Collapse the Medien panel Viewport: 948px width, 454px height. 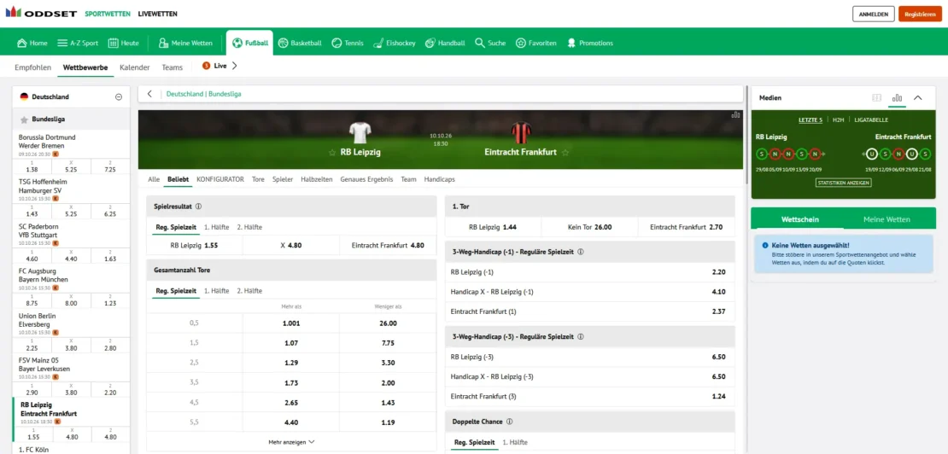[918, 97]
